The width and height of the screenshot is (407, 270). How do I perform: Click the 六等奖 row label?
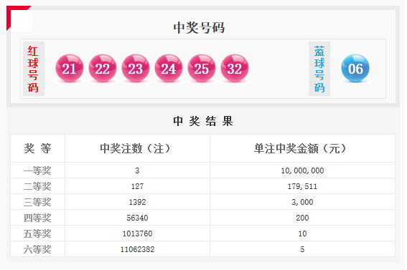pyautogui.click(x=37, y=249)
